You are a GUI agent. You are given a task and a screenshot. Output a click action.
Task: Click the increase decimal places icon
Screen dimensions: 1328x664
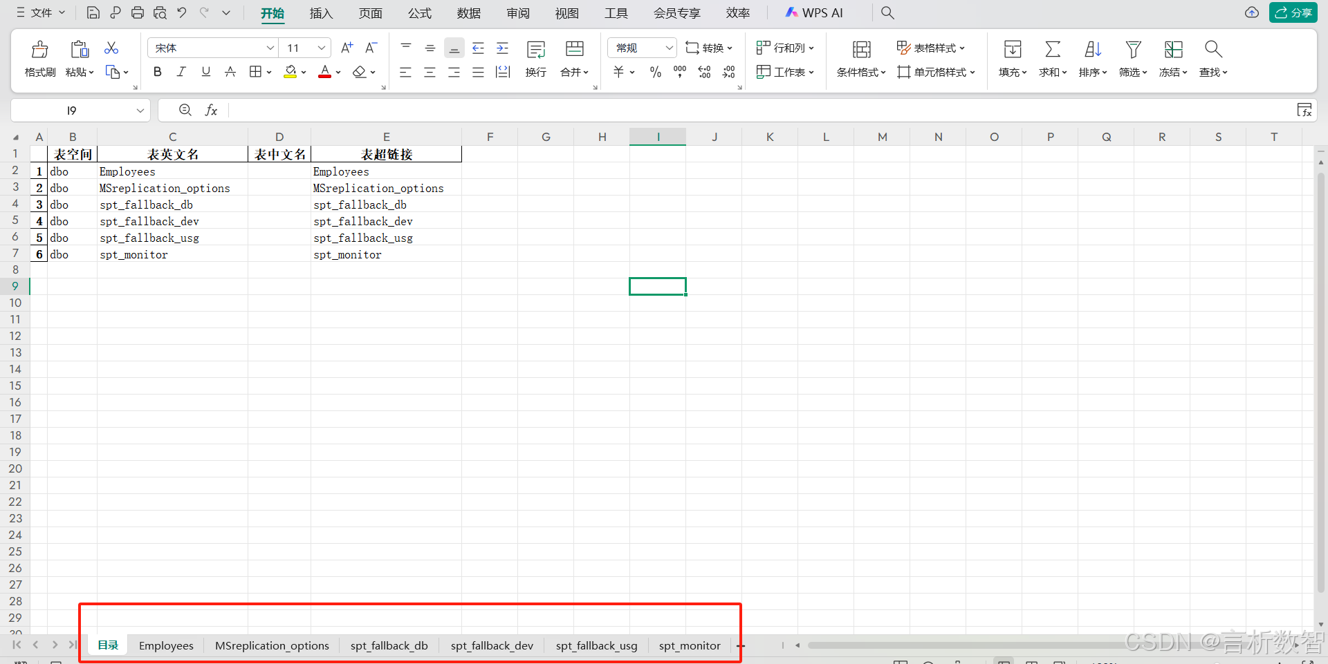[704, 72]
